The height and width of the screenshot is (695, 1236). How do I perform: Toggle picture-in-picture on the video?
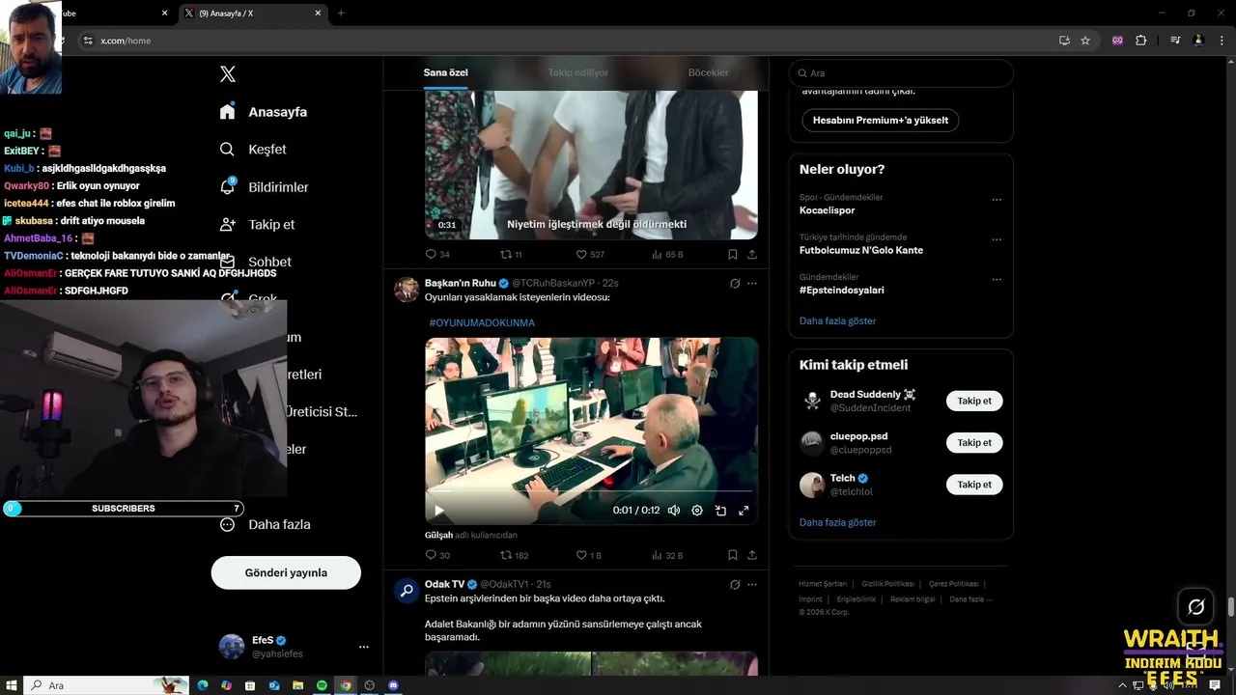(720, 511)
